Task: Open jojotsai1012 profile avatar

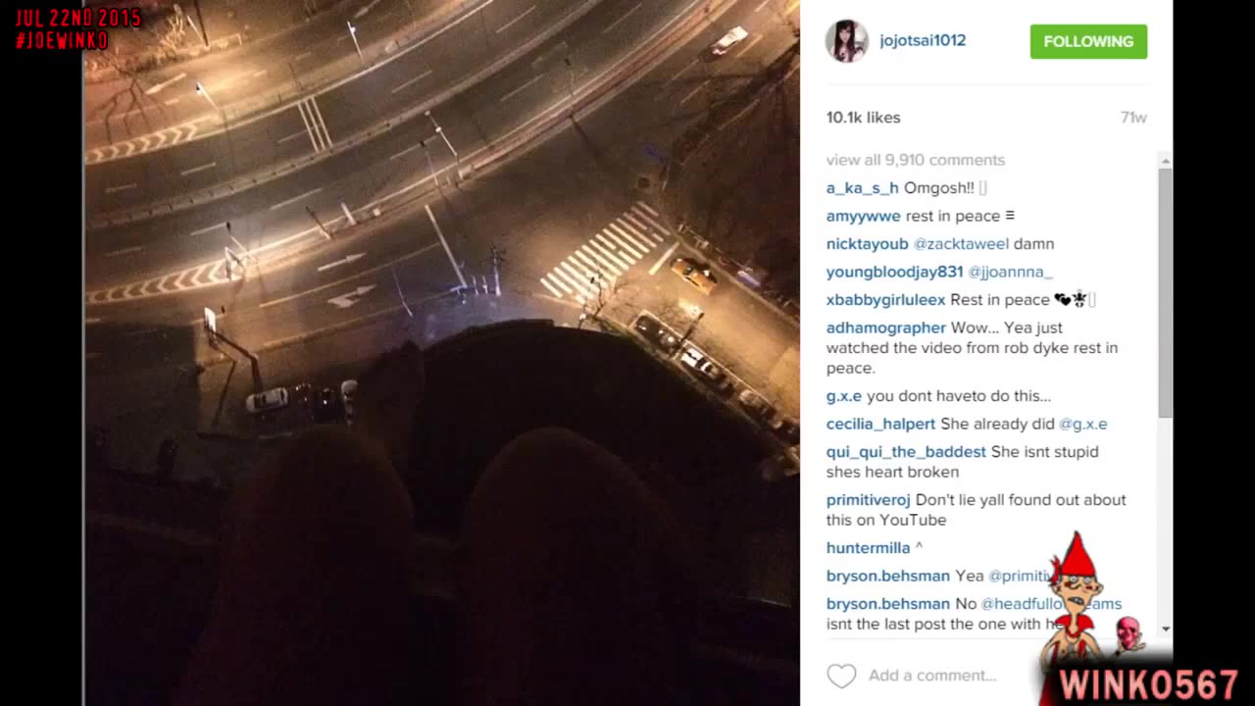Action: point(846,41)
